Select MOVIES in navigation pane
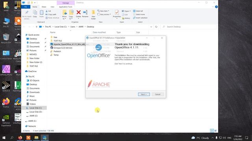Screen dimensions: 252x141 pyautogui.click(x=33, y=54)
